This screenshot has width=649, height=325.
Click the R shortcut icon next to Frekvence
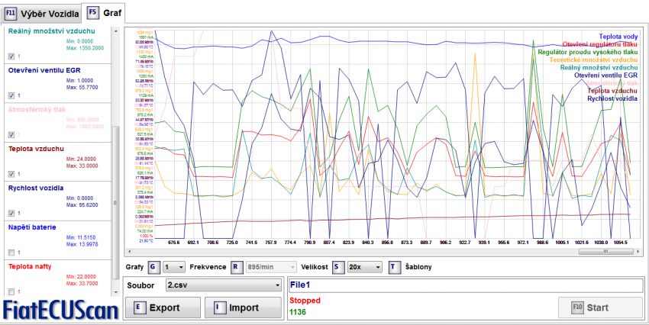click(x=237, y=267)
